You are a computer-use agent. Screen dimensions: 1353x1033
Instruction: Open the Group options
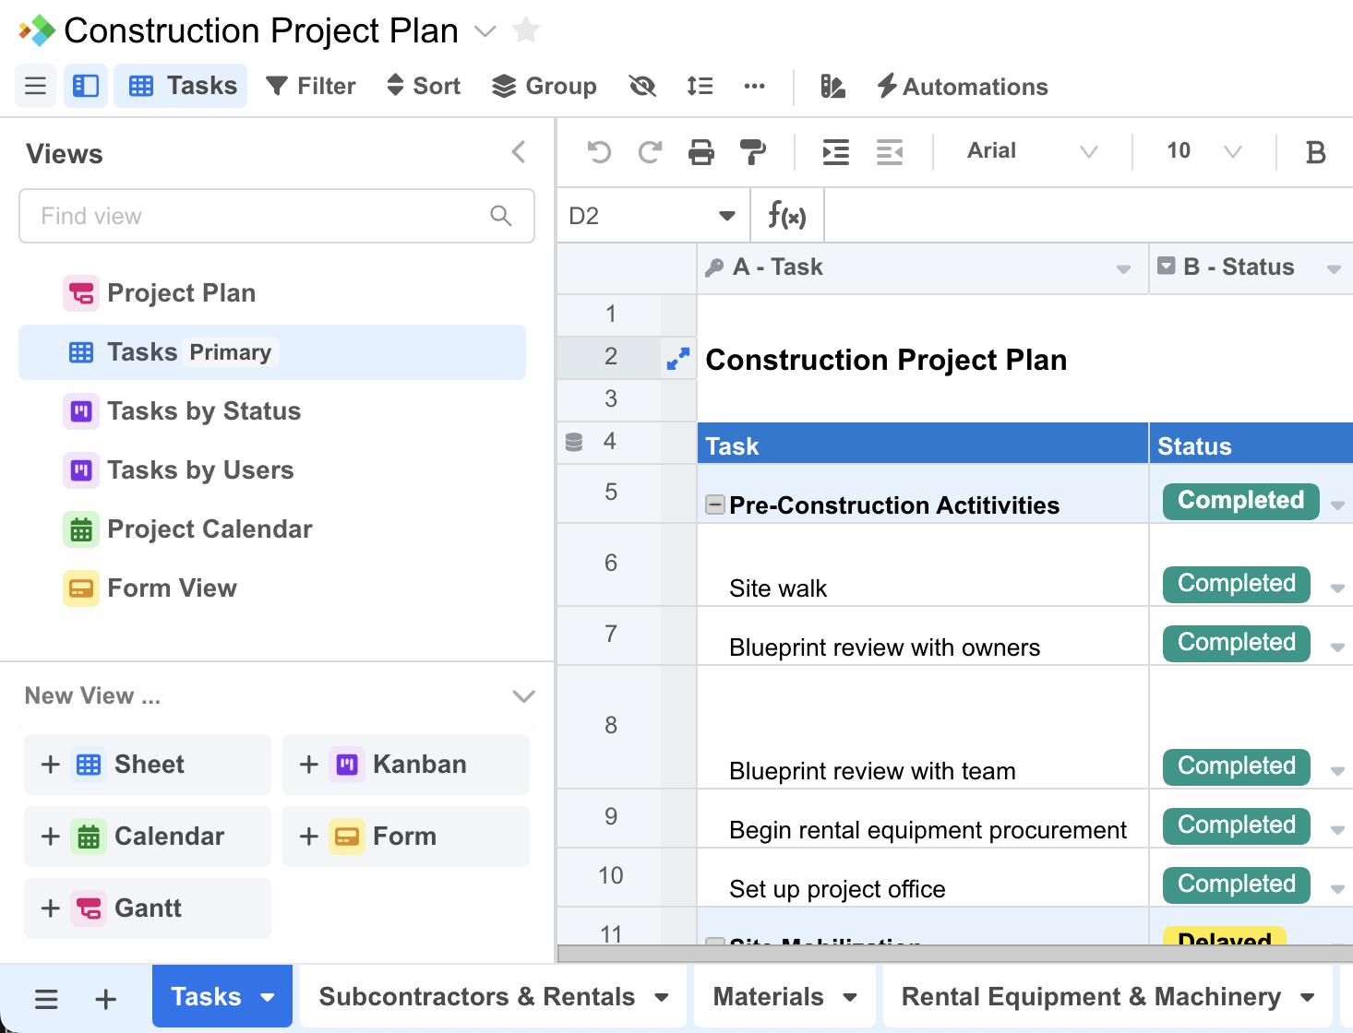545,86
